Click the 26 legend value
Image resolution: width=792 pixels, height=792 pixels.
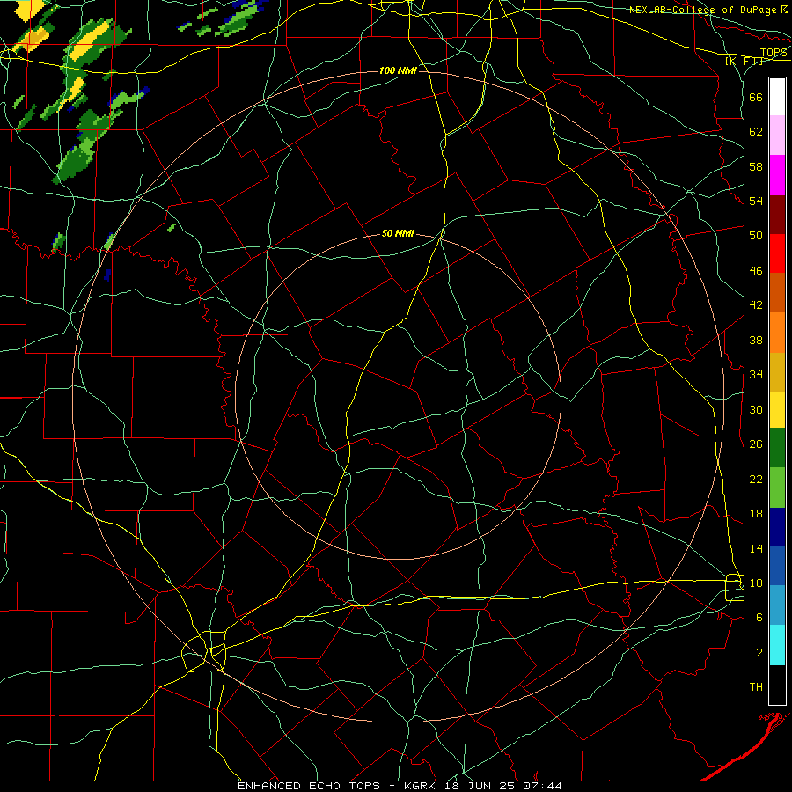[x=756, y=444]
